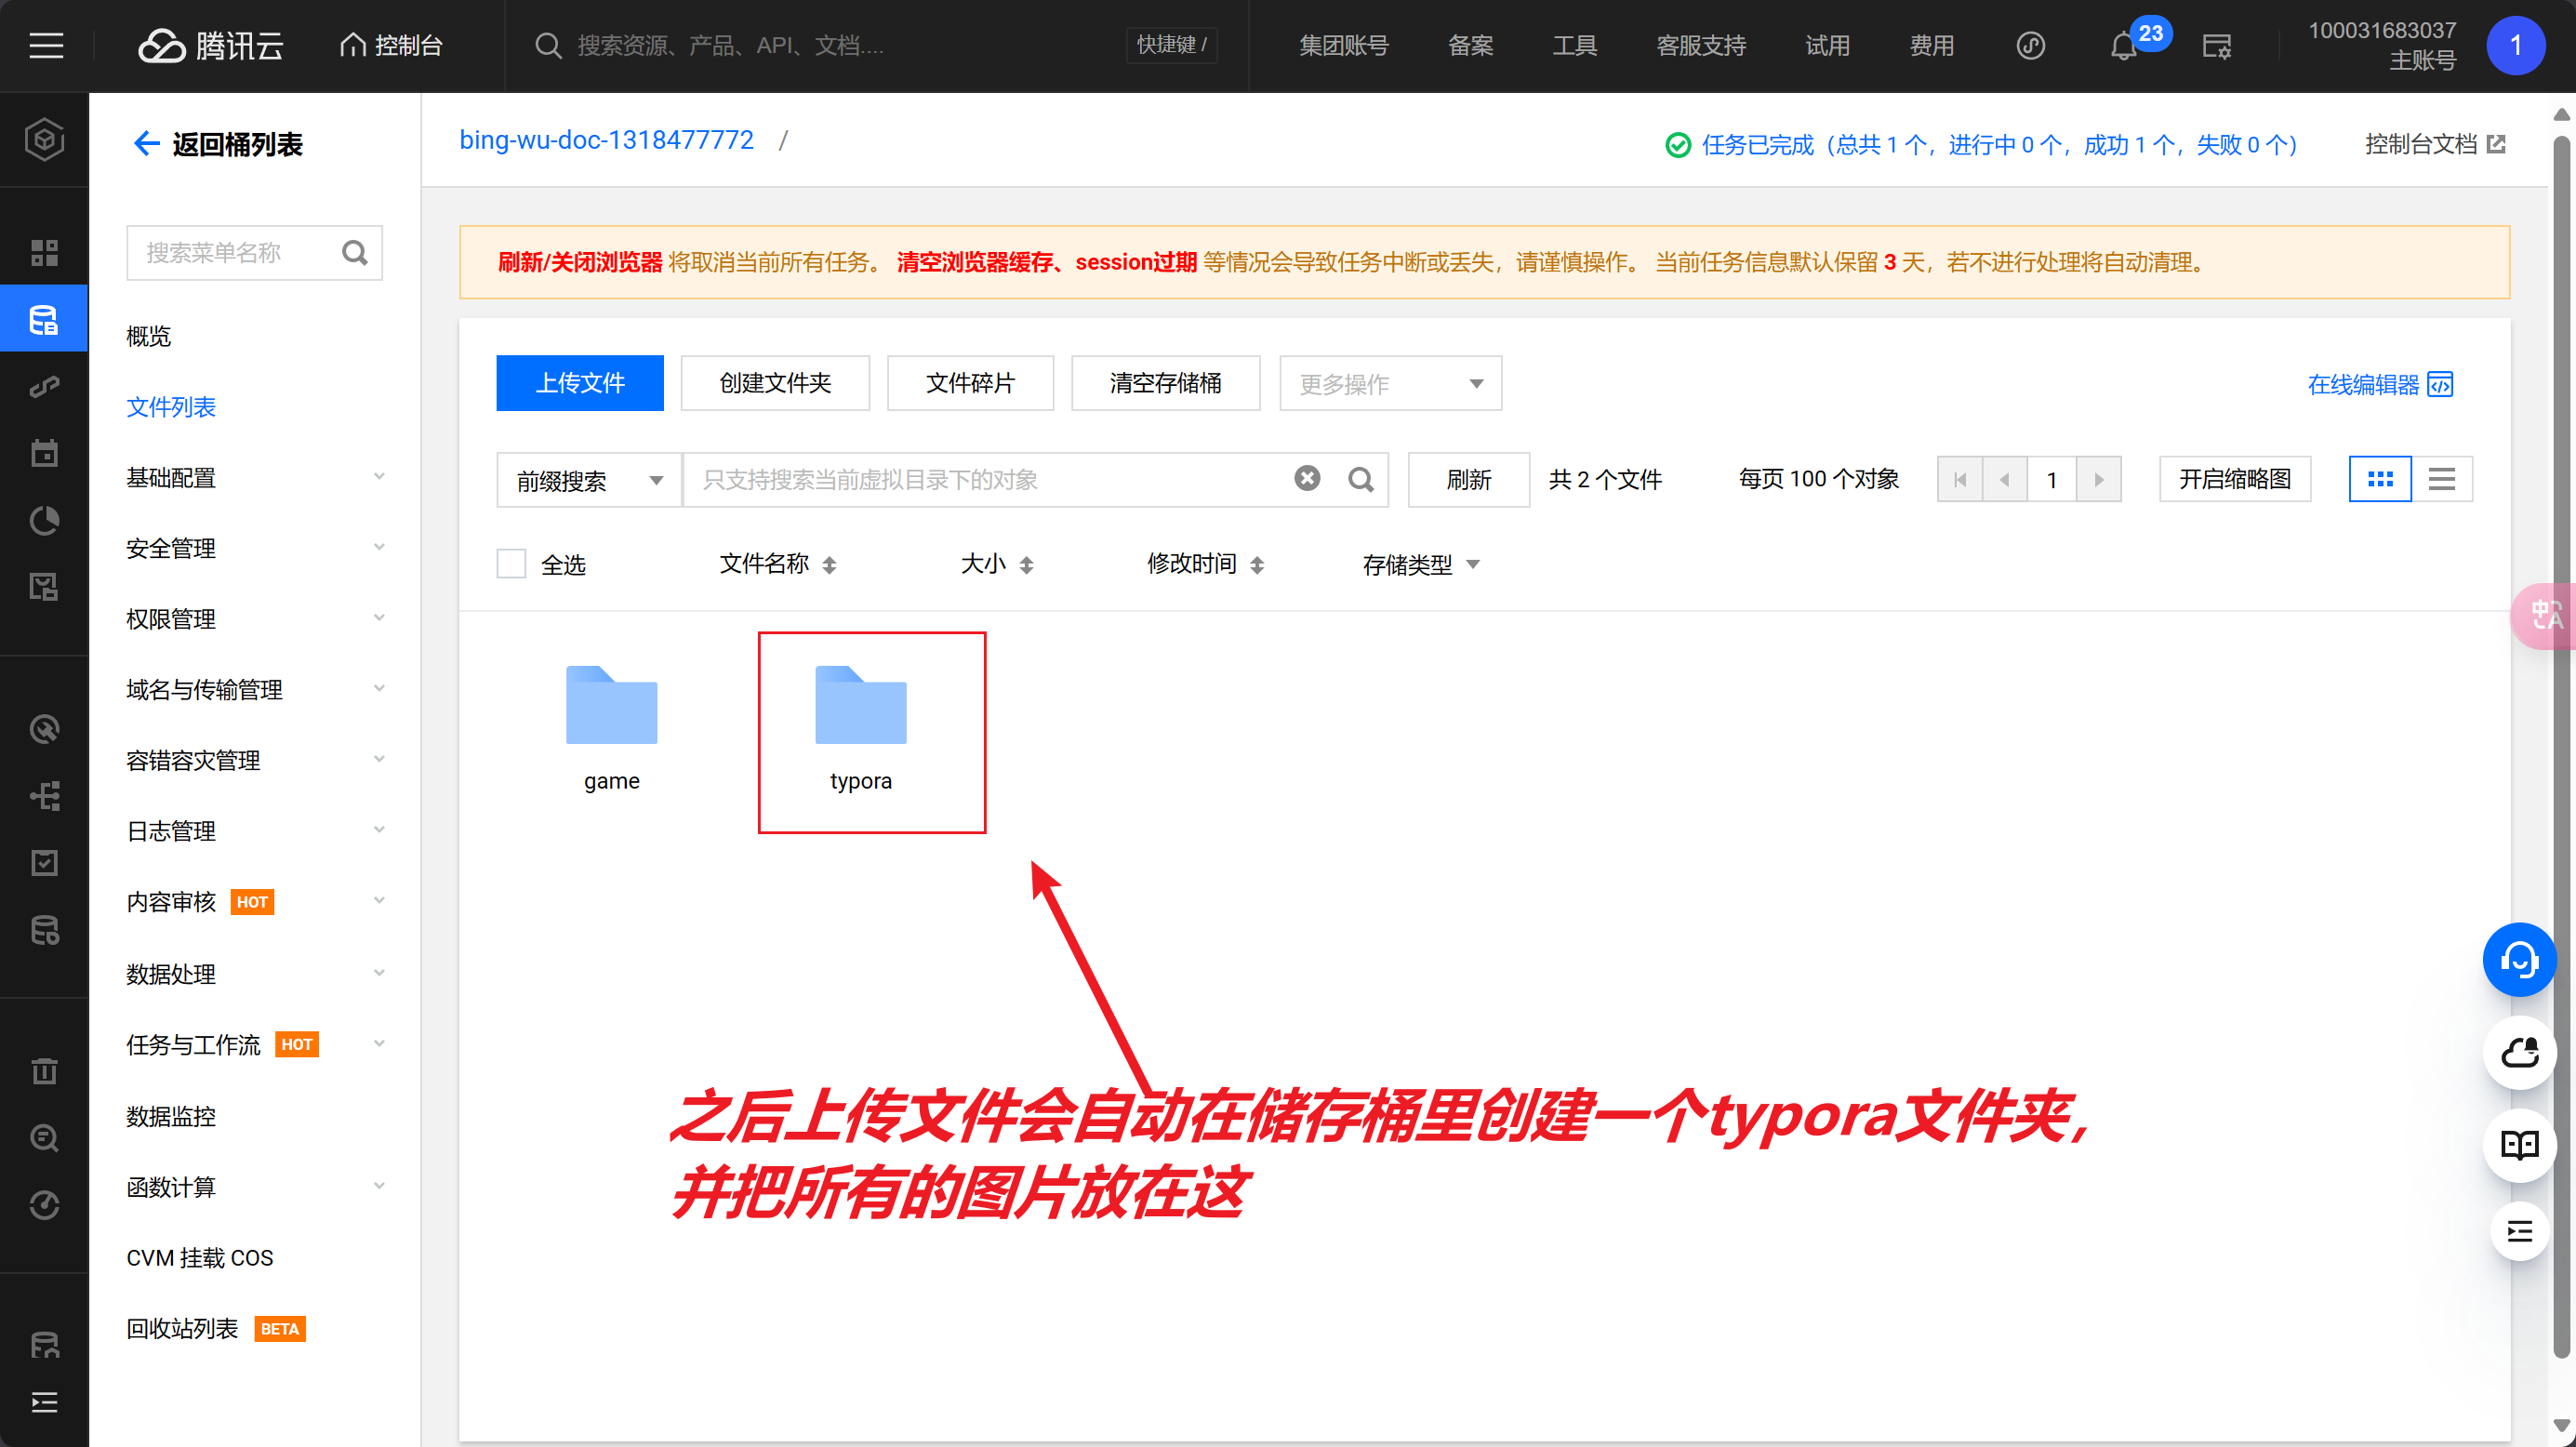The height and width of the screenshot is (1447, 2576).
Task: Click the search magnifier in prefix search
Action: click(1360, 480)
